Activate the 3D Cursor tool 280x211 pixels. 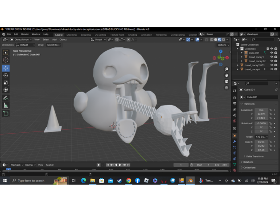(6, 60)
